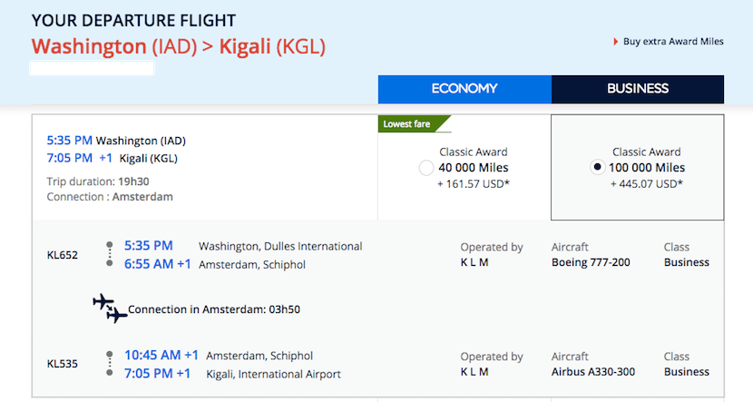Click the 6:55 AM +1 Amsterdam arrival time
753x402 pixels.
pyautogui.click(x=158, y=264)
